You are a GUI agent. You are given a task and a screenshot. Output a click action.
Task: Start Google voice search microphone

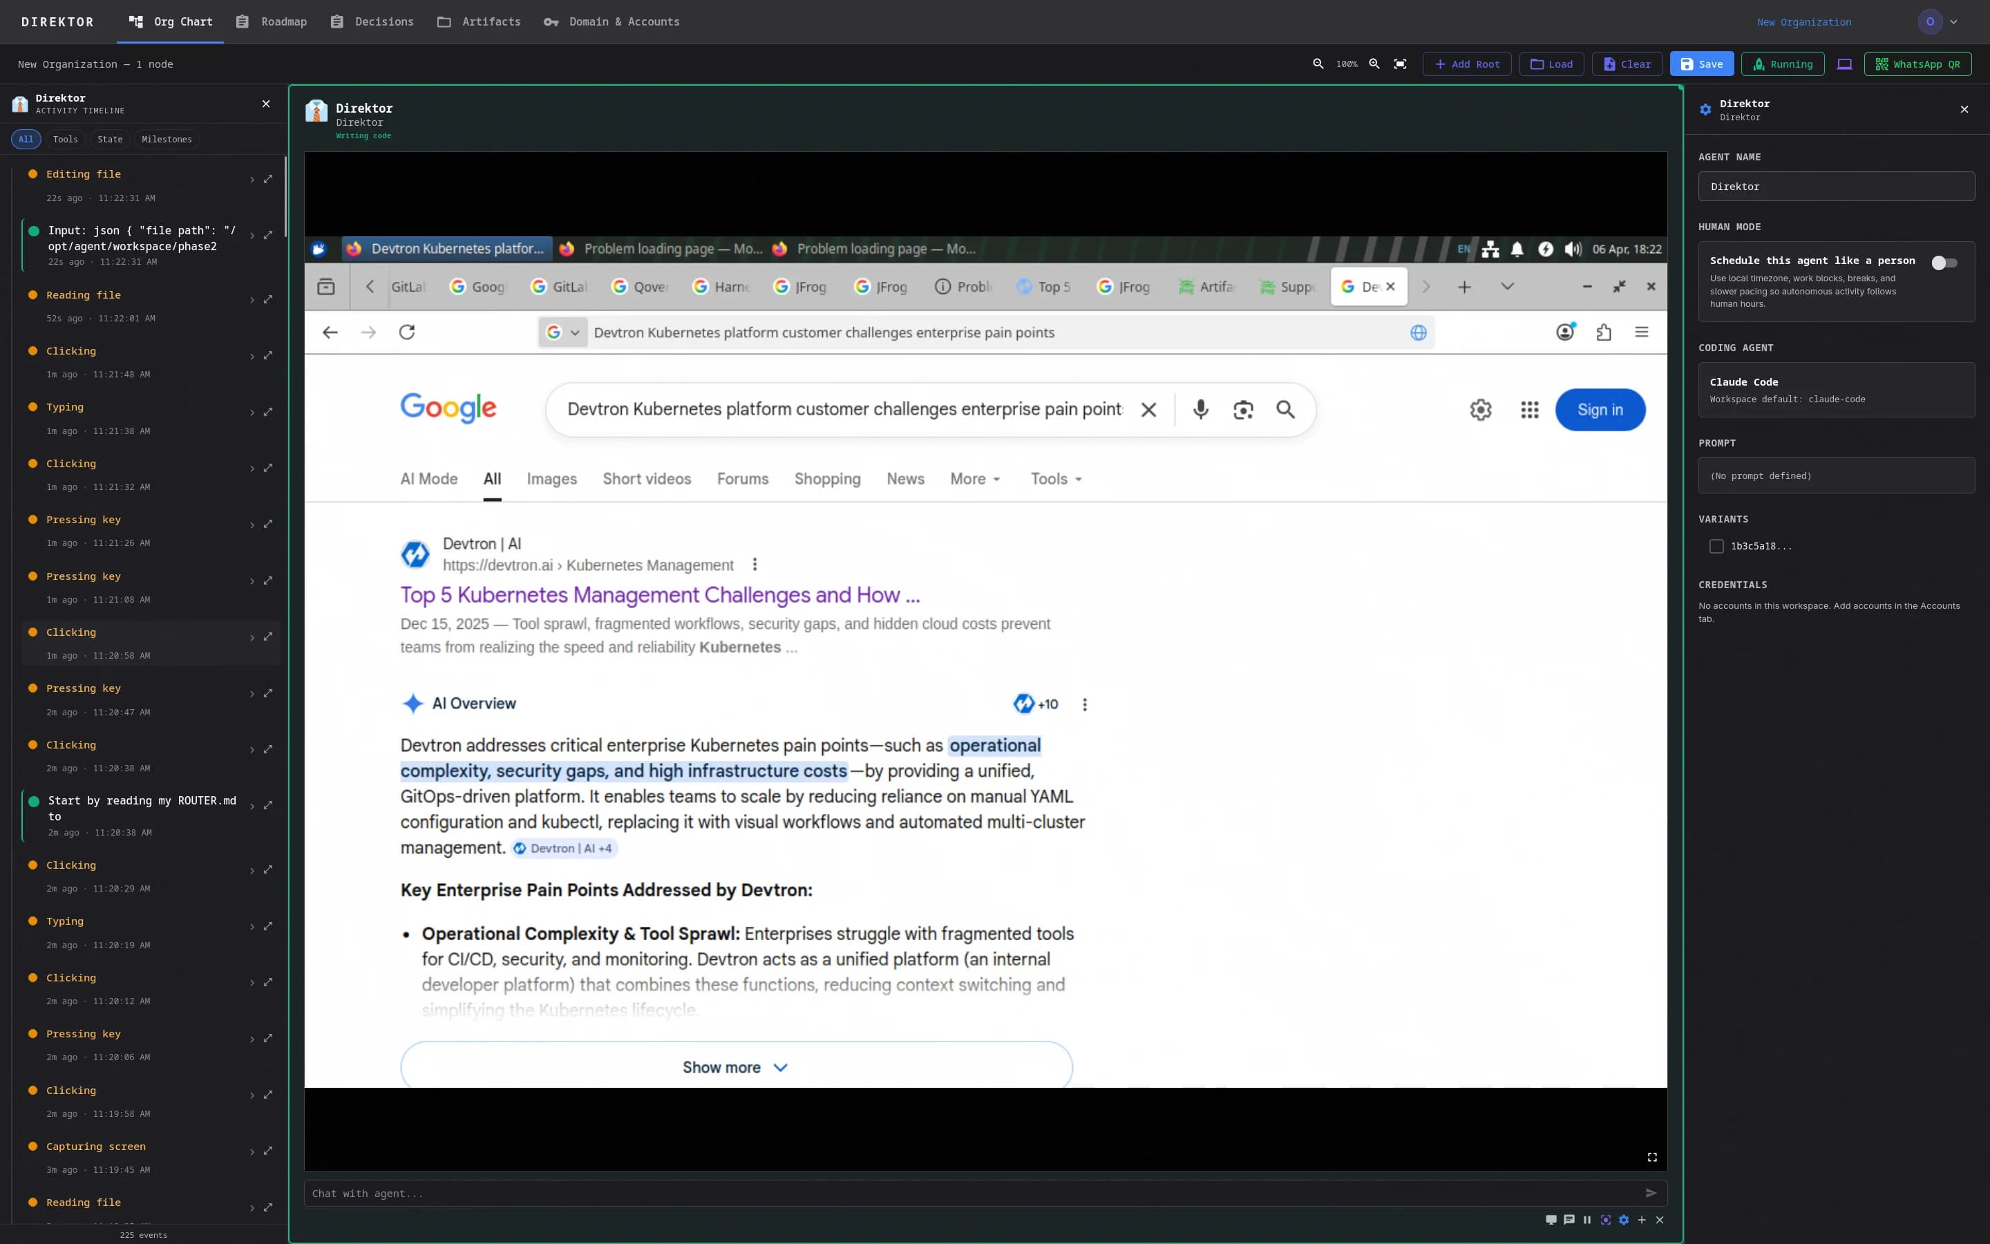(x=1201, y=410)
